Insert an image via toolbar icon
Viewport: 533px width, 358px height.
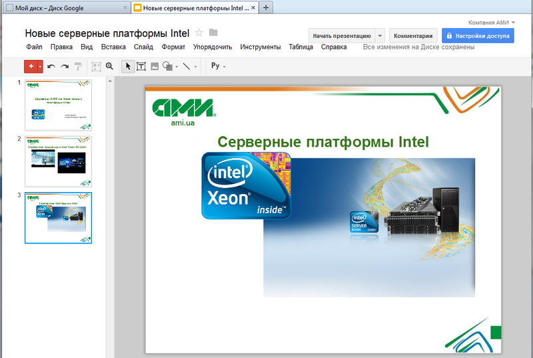[155, 66]
